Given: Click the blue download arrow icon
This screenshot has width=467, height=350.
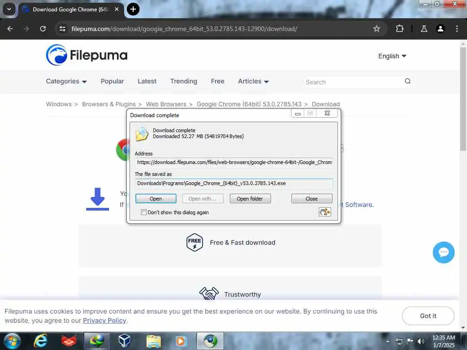Looking at the screenshot, I should click(x=98, y=199).
